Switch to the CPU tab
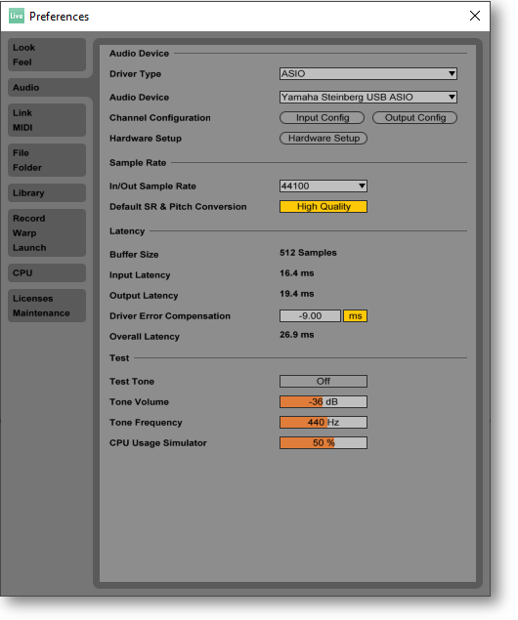The height and width of the screenshot is (620, 518). point(47,272)
